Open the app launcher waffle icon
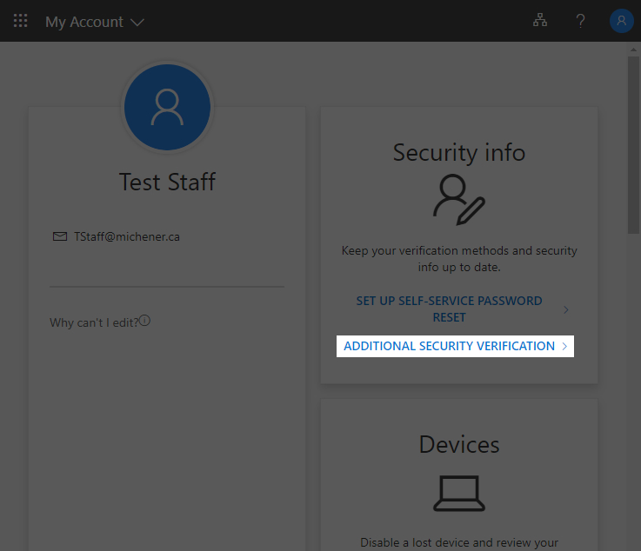This screenshot has height=551, width=641. click(x=20, y=21)
